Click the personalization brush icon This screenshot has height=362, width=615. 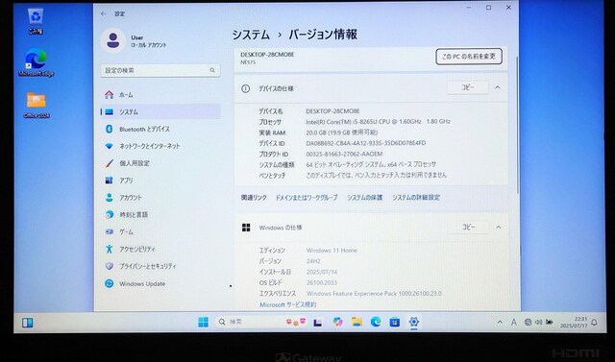110,163
